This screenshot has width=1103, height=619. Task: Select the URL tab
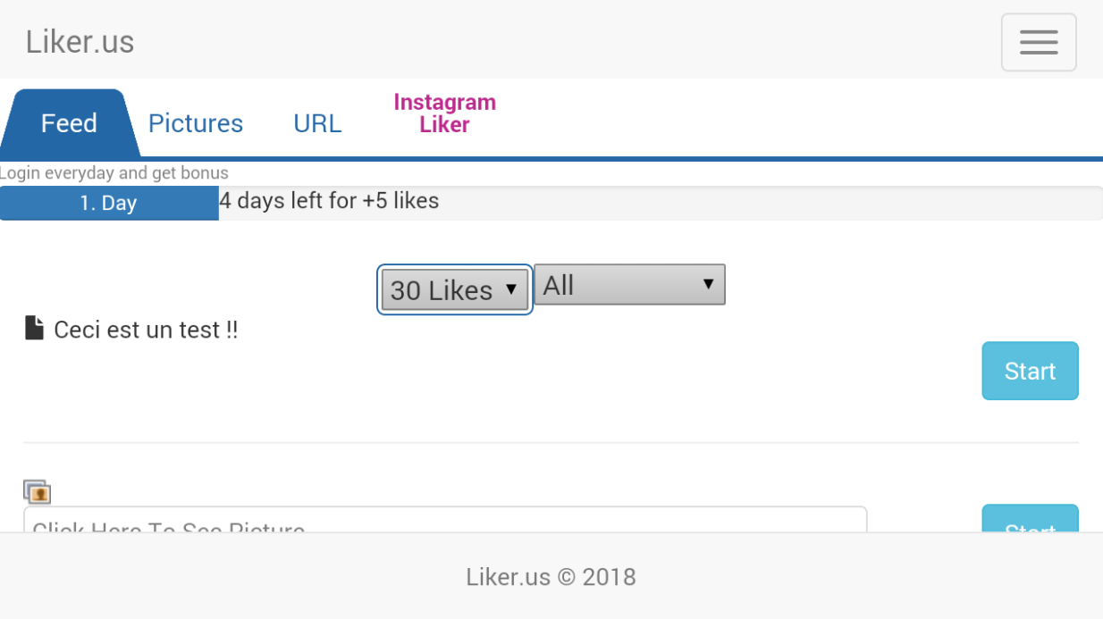tap(317, 123)
